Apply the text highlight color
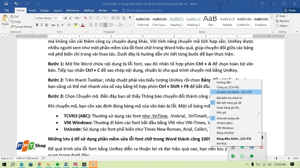 coord(76,25)
